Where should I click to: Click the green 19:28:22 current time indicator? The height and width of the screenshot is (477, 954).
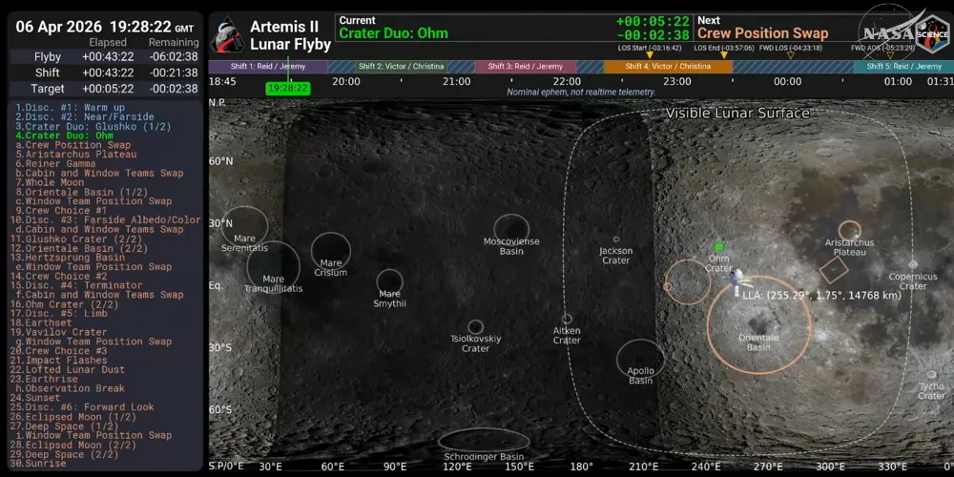pos(287,88)
